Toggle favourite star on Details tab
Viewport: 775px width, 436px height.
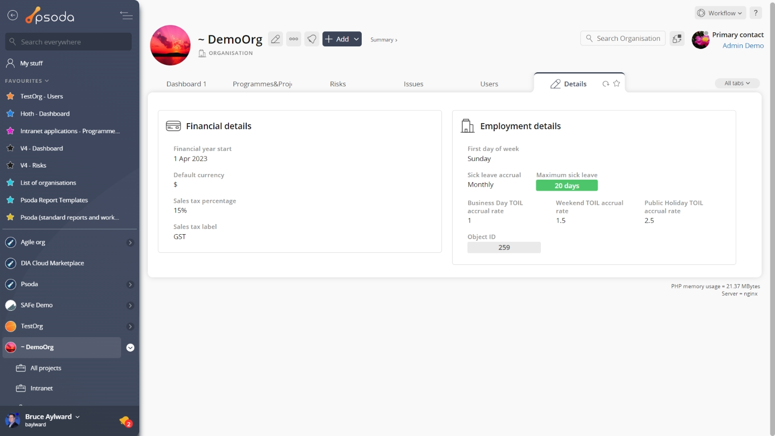click(x=617, y=83)
